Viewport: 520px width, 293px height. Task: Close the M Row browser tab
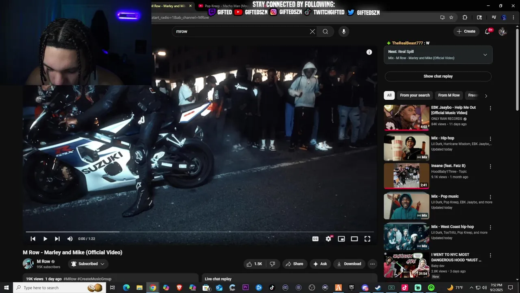pos(190,6)
